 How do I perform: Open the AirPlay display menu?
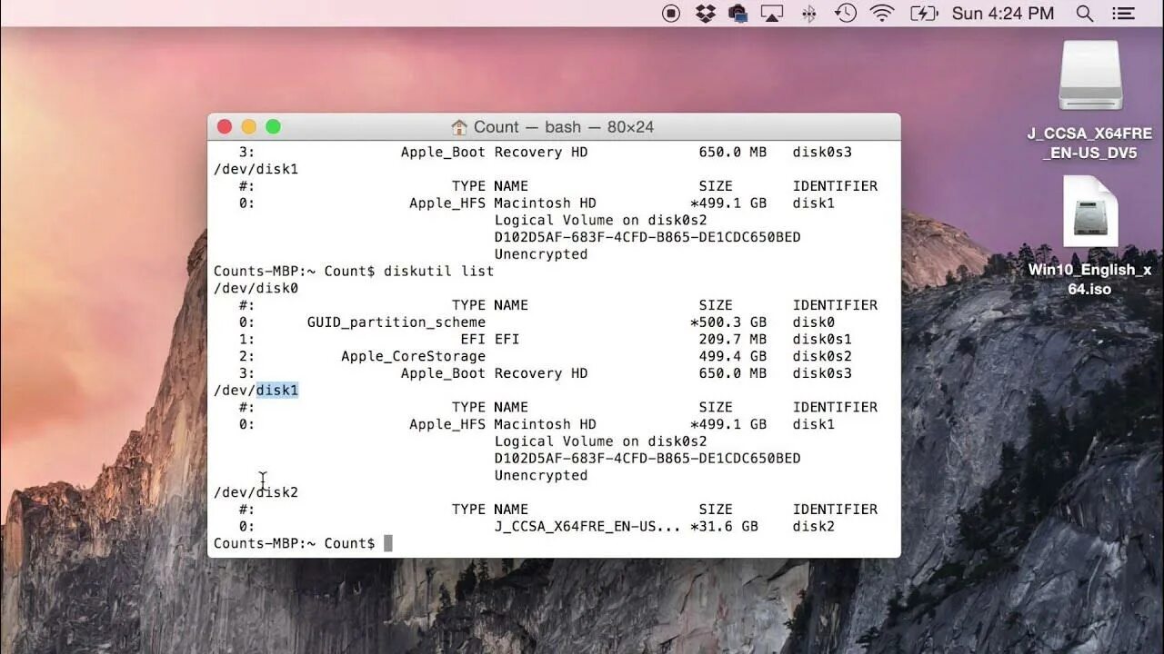pos(772,13)
